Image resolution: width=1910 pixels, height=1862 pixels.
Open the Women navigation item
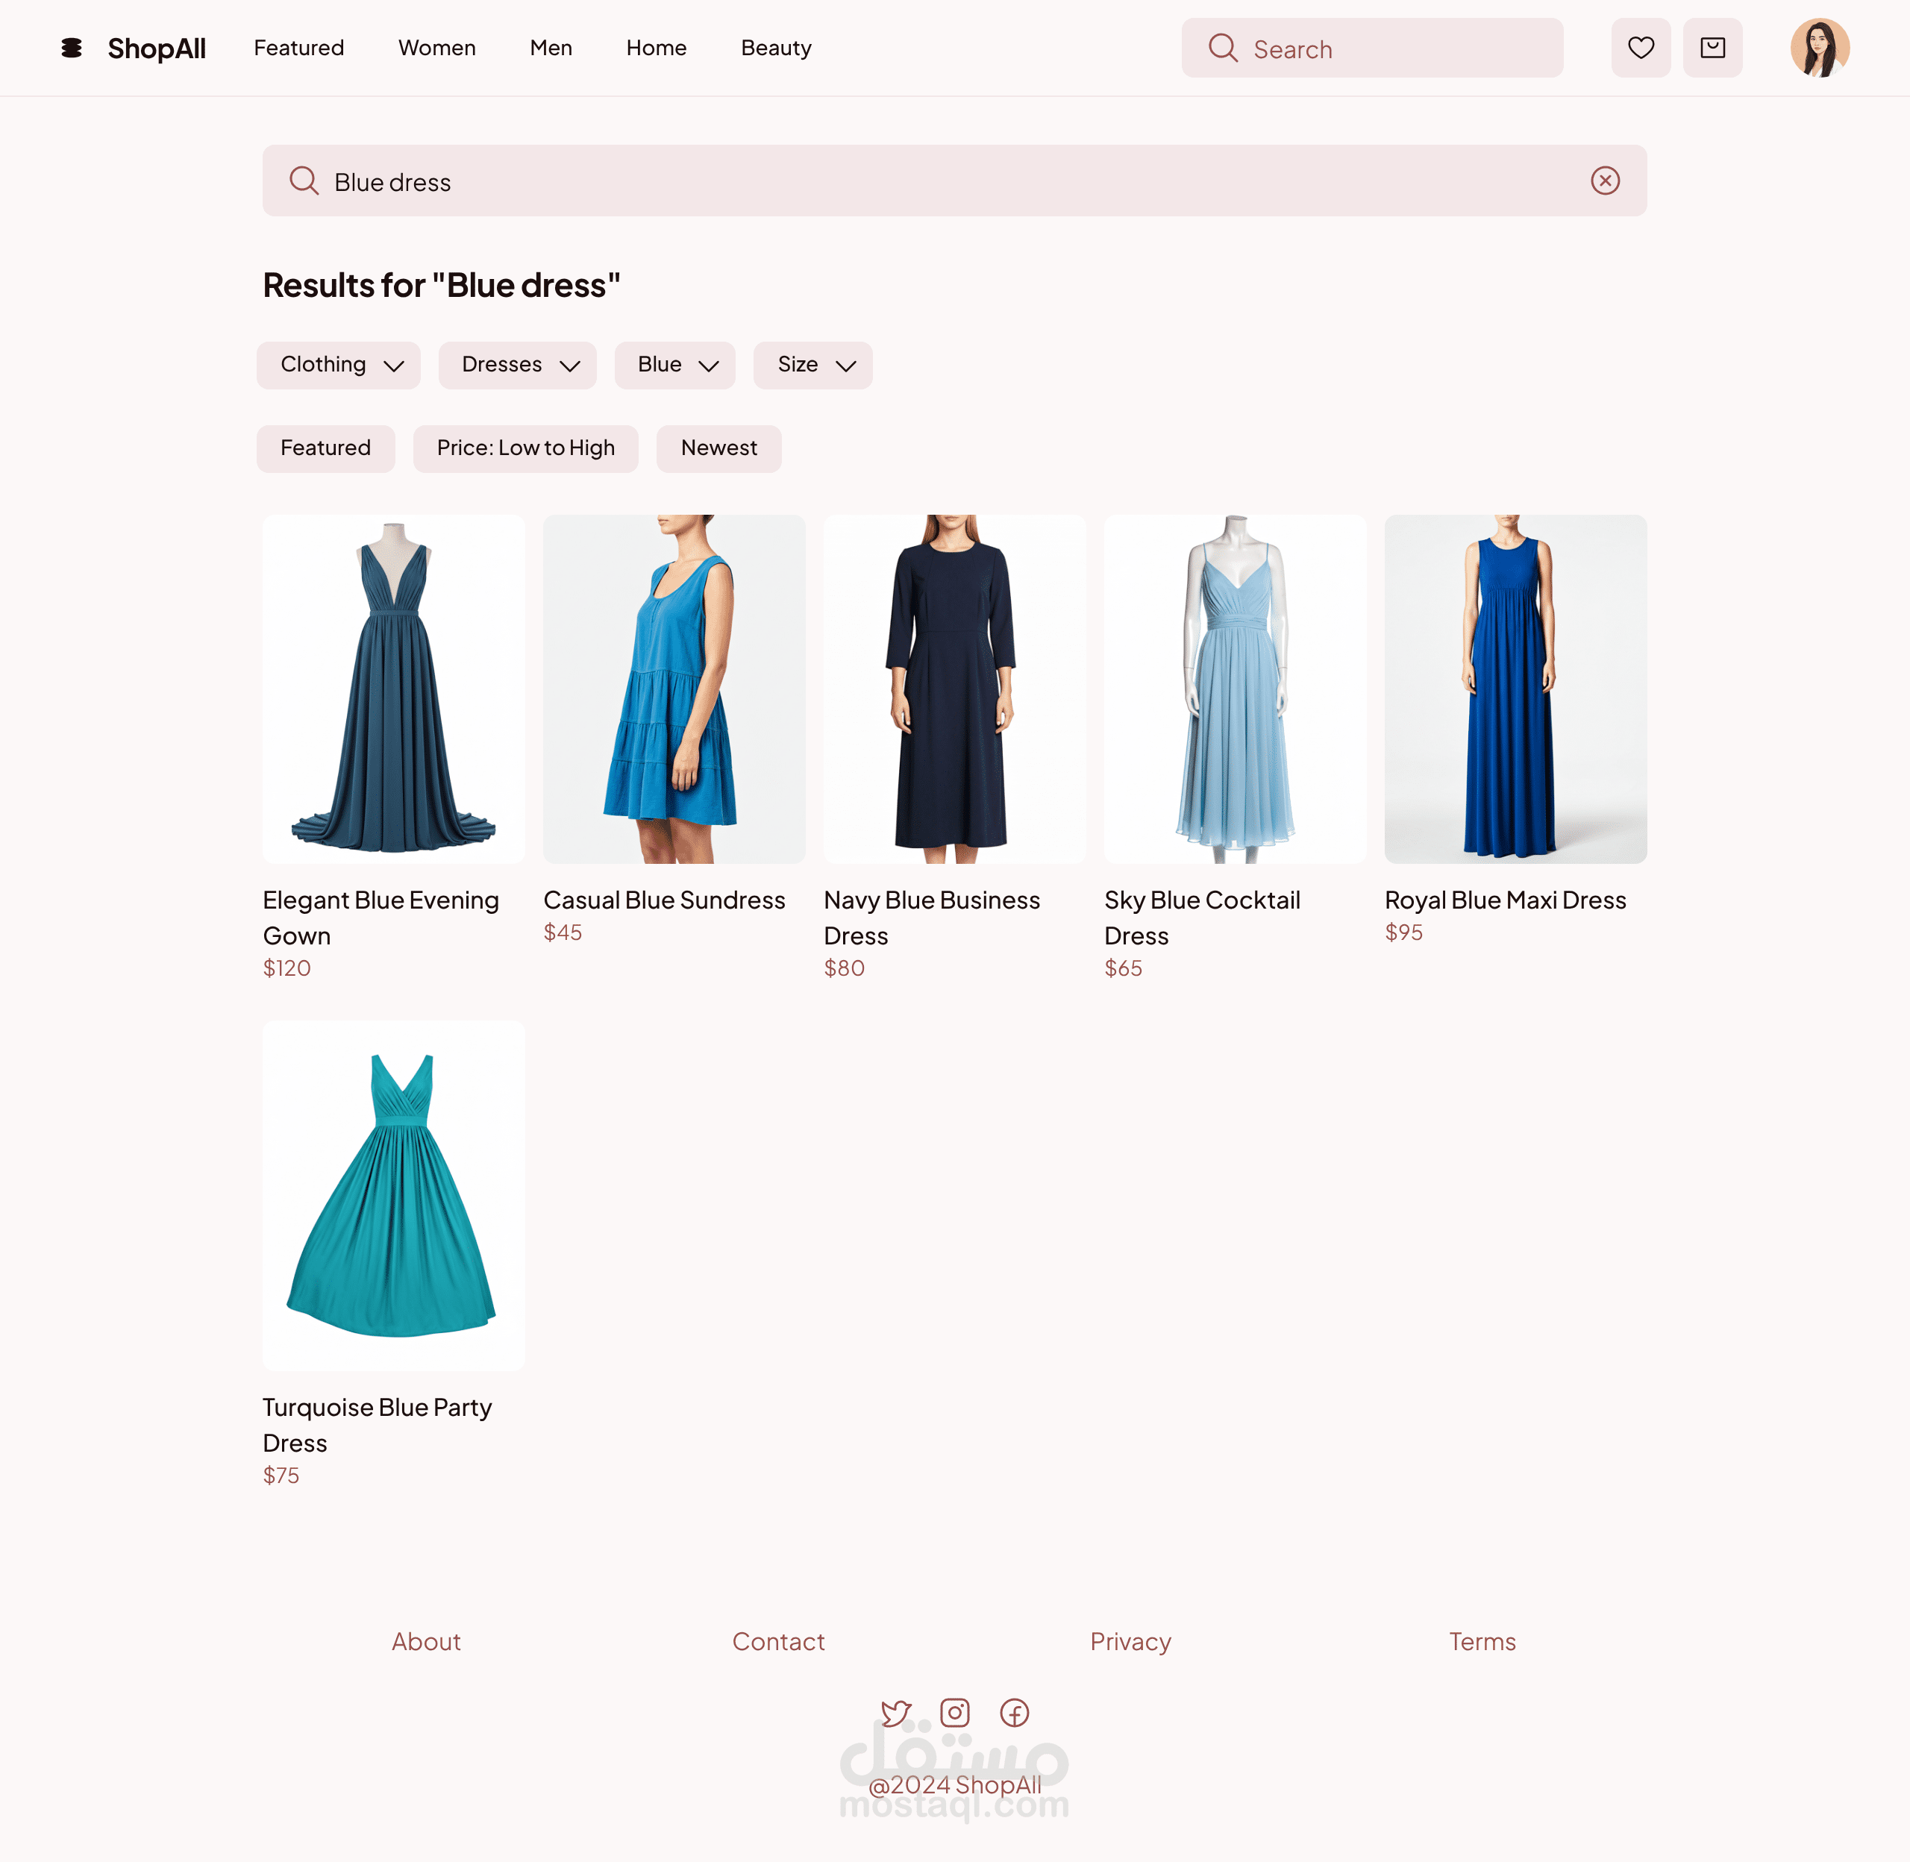(437, 48)
